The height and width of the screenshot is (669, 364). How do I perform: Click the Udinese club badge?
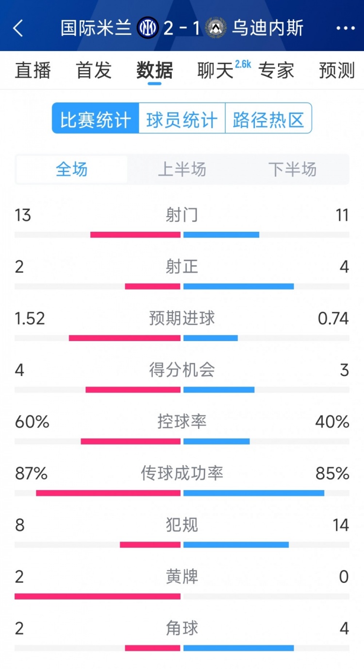tap(215, 29)
